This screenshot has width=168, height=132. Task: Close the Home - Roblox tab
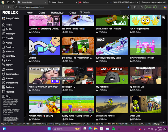point(46,2)
